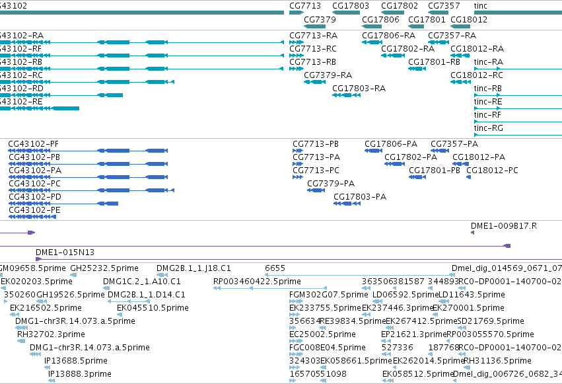The image size is (562, 384).
Task: Select EST EK020203.5prime
Action: [3, 288]
